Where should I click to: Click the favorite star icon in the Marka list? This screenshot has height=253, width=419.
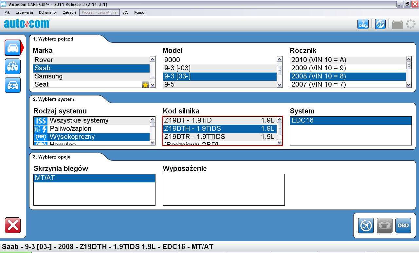tap(145, 85)
